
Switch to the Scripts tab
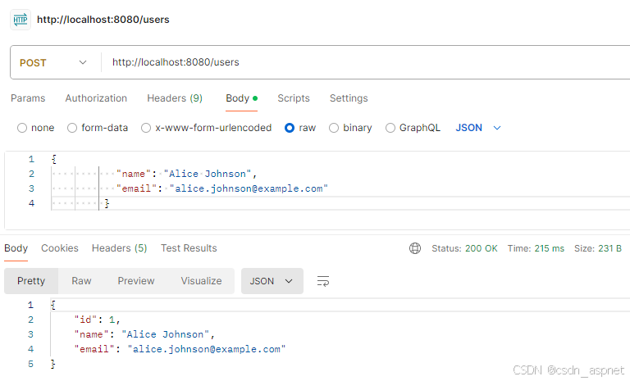pyautogui.click(x=294, y=98)
